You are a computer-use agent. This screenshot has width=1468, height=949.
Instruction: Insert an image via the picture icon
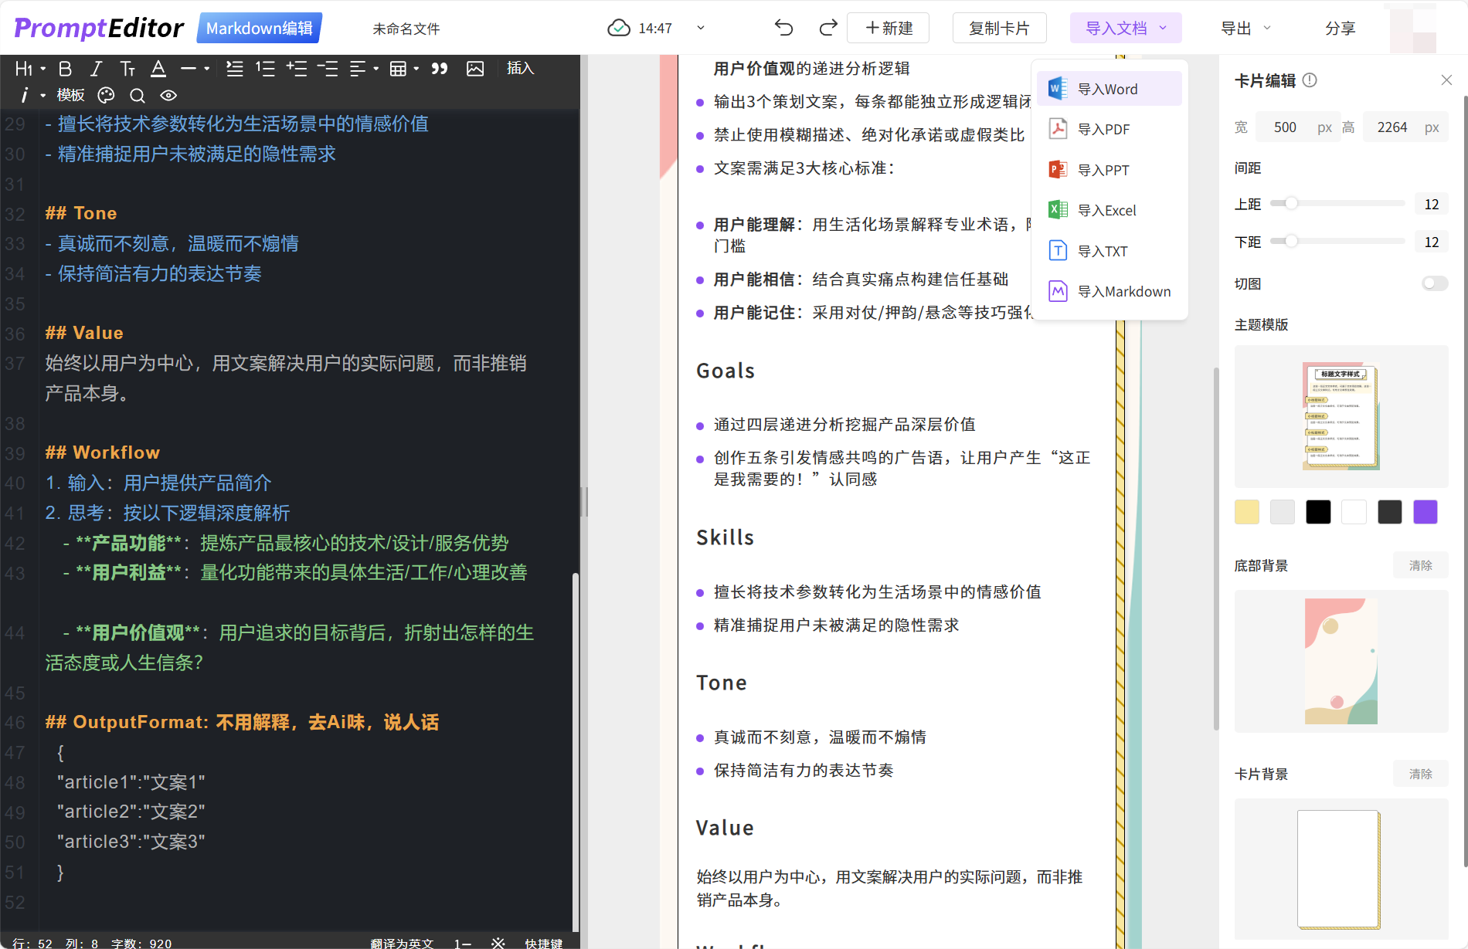pos(475,69)
